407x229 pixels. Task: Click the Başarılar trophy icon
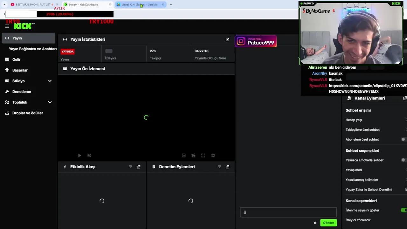click(x=7, y=70)
